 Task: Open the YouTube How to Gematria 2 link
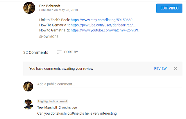pyautogui.click(x=106, y=30)
